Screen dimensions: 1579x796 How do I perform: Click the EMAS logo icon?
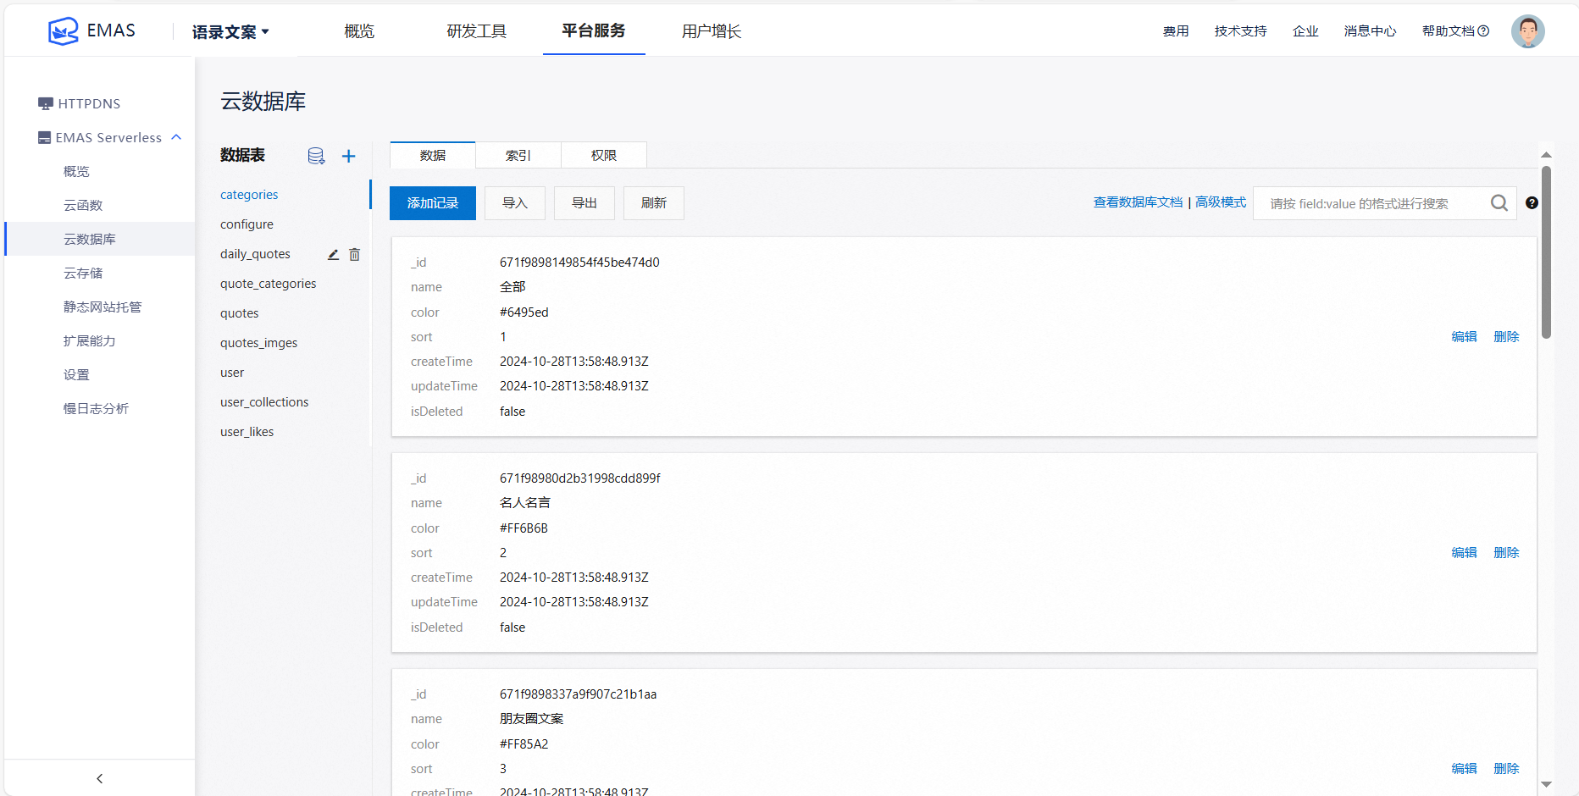click(x=64, y=31)
